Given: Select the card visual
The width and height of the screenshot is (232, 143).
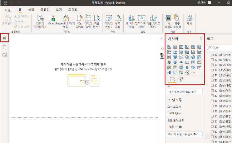Looking at the screenshot, I should tap(187, 62).
